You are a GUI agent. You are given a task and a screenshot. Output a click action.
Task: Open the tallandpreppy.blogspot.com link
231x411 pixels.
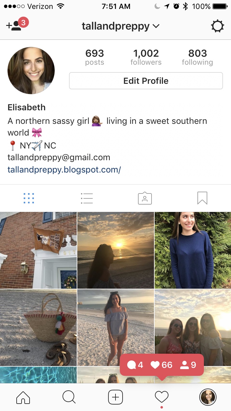[x=64, y=169]
